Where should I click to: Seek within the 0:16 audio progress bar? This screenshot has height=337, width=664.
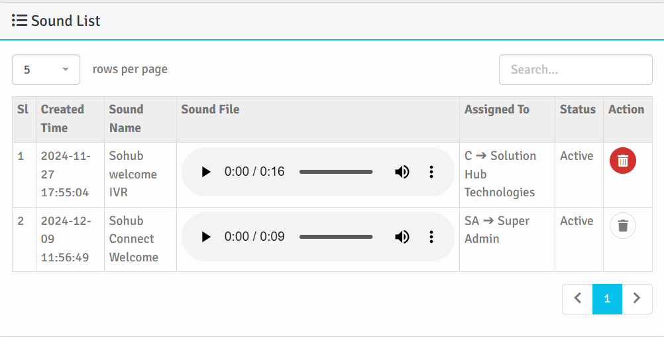point(336,172)
